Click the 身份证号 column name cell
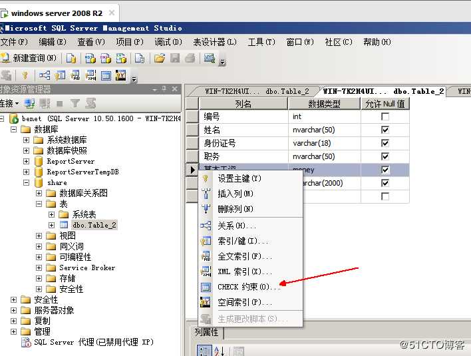471x356 pixels. point(243,143)
